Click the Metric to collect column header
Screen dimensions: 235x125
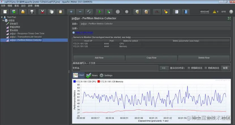131,41
